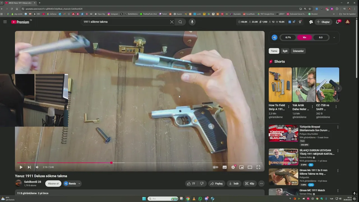The image size is (359, 202).
Task: Click the magnifier search button
Action: click(180, 22)
